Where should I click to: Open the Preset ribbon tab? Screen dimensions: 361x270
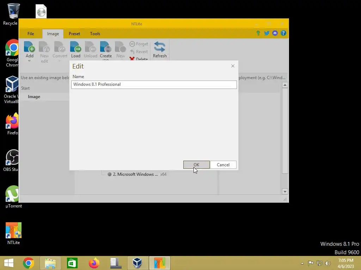point(74,33)
